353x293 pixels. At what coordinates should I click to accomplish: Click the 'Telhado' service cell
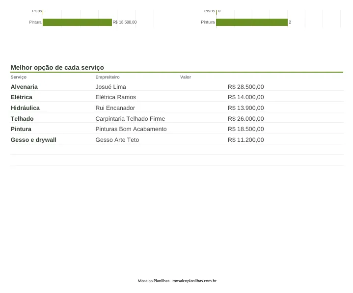[x=22, y=119]
